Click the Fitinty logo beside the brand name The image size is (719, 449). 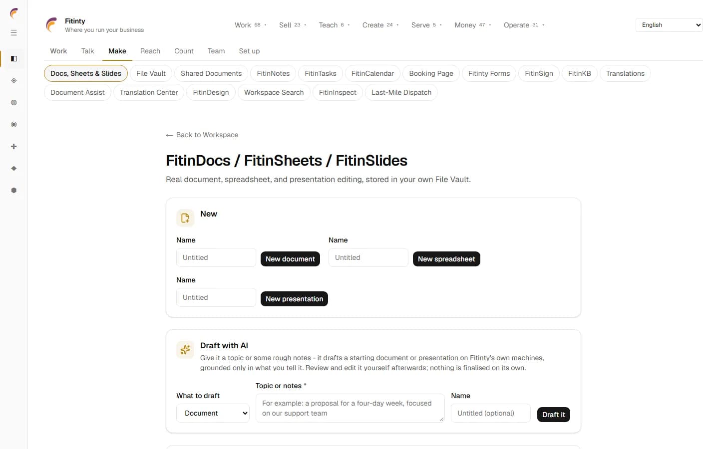point(51,25)
